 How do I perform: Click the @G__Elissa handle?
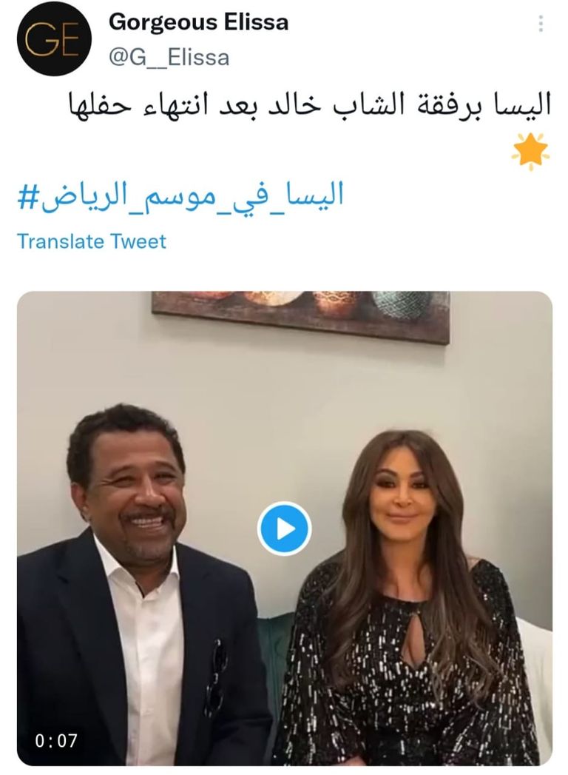click(169, 58)
